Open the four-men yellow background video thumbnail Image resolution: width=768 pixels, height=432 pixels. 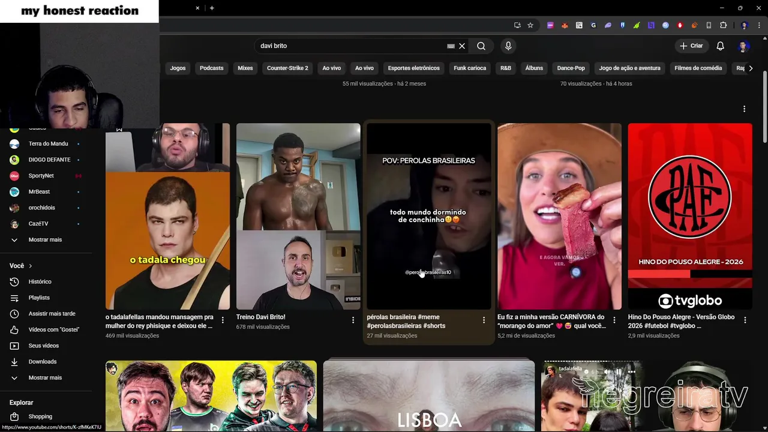pos(211,396)
